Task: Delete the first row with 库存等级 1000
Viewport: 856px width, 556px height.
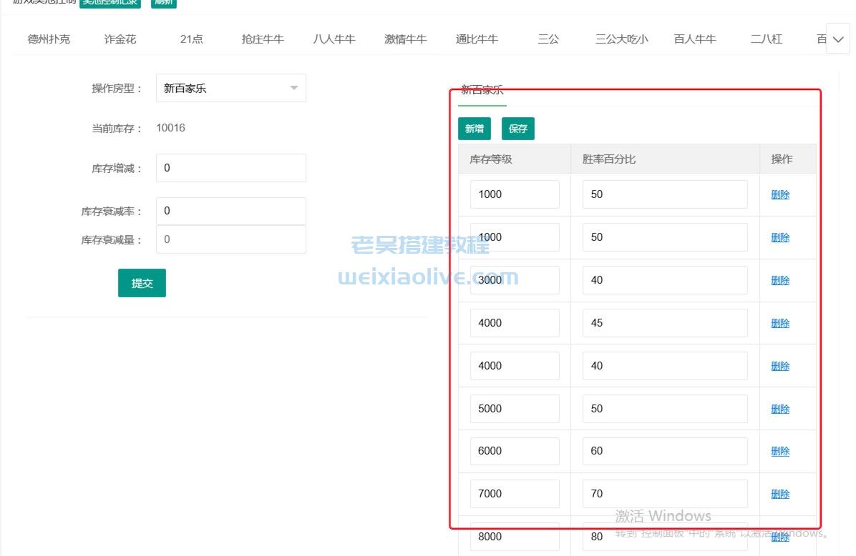Action: 779,194
